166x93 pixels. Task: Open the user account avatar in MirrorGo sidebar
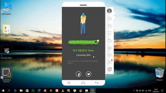(109, 11)
